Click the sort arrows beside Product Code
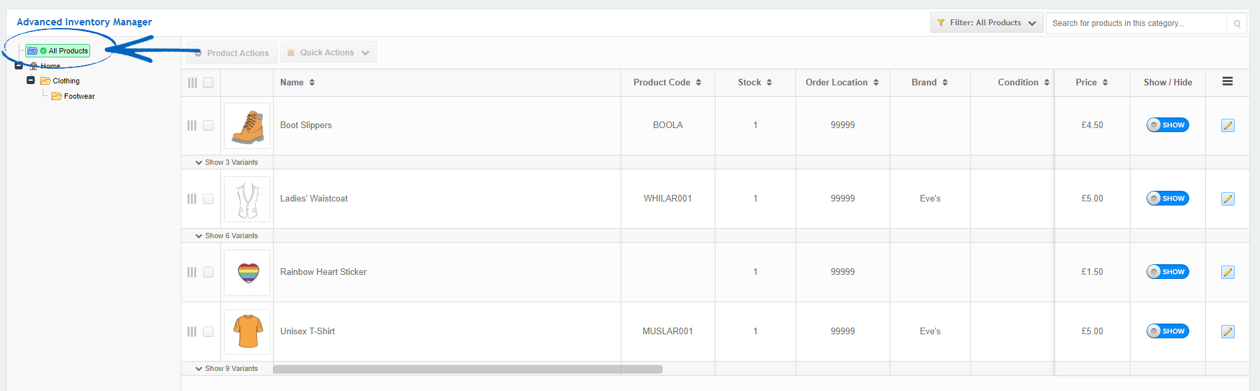1260x391 pixels. 697,82
